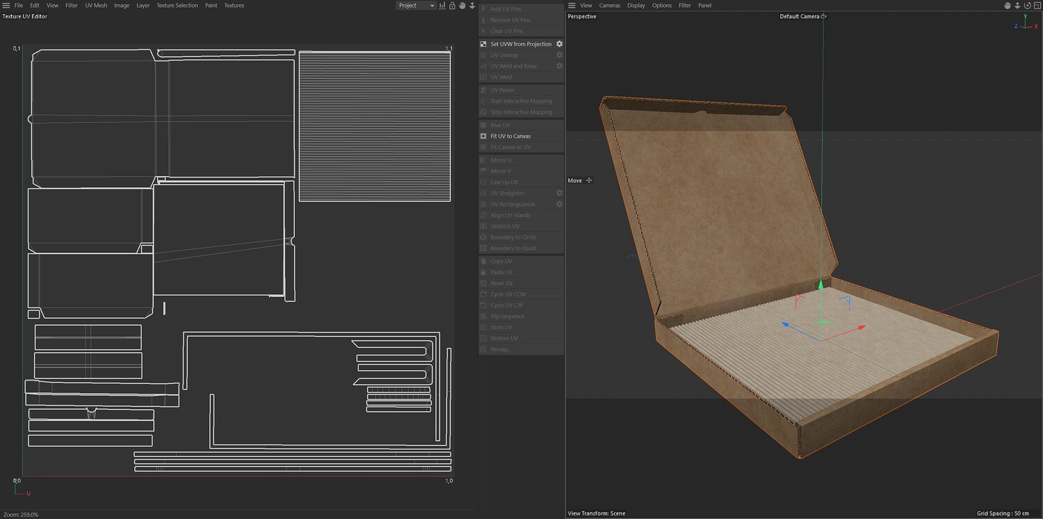
Task: Click the Fit UV to Canvas icon
Action: tap(483, 136)
